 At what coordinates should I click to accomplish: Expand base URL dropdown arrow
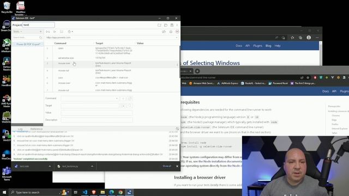177,38
